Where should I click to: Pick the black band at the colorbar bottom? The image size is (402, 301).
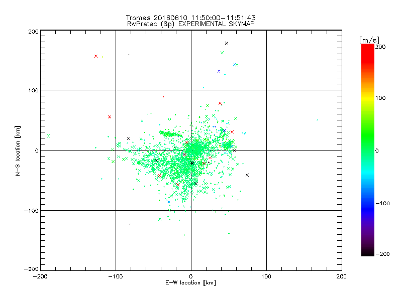point(368,252)
